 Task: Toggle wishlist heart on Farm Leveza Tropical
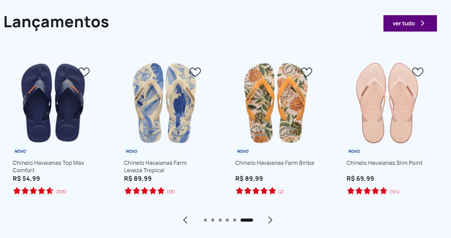(195, 72)
